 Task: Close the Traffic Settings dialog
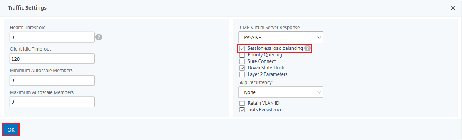coord(453,8)
